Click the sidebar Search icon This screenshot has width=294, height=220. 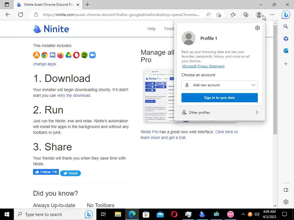(x=286, y=26)
